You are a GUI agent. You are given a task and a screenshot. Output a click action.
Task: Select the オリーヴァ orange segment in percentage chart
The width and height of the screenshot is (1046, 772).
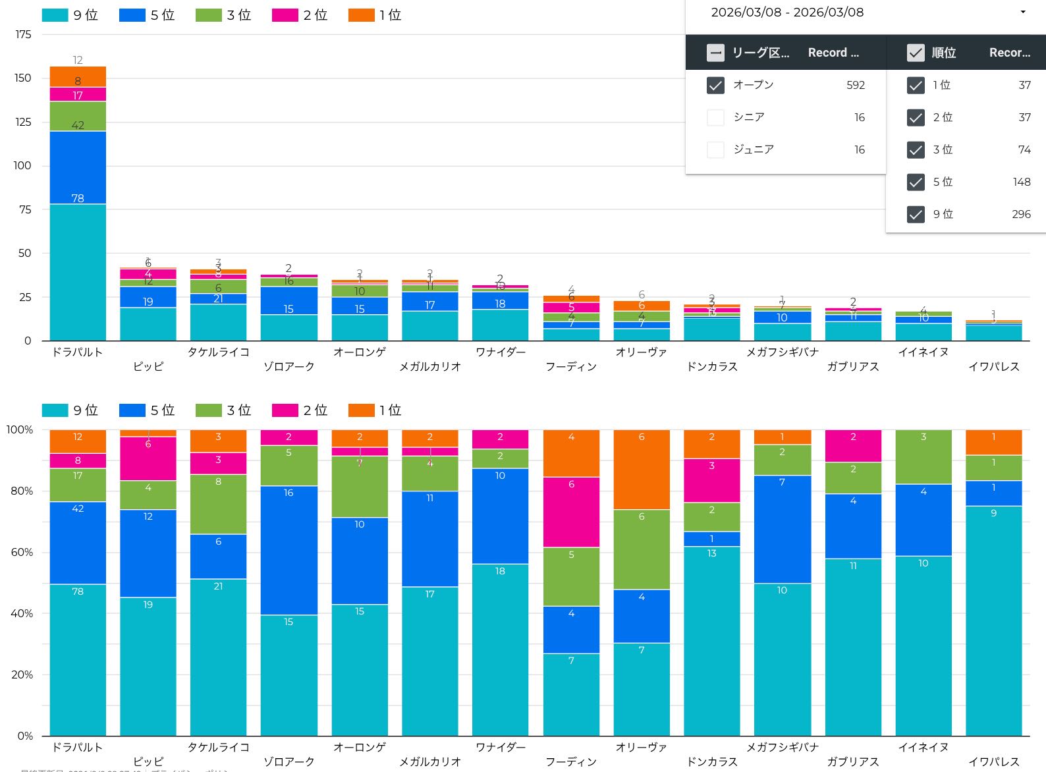[x=642, y=469]
